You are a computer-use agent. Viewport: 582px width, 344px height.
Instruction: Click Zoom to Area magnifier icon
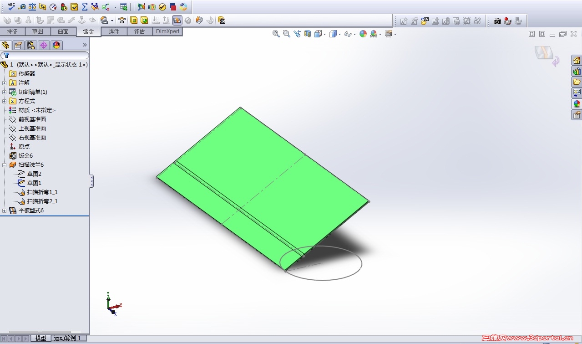[x=286, y=34]
